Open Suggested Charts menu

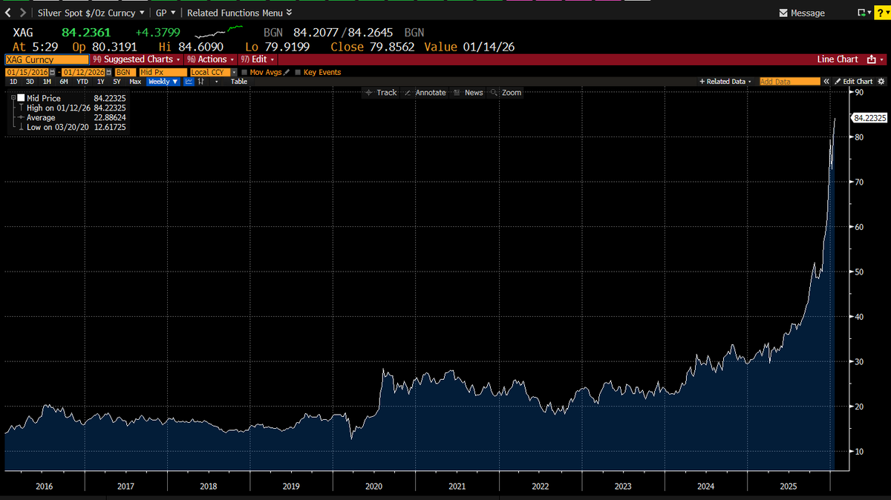click(137, 59)
